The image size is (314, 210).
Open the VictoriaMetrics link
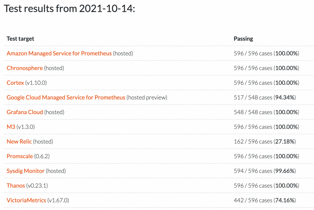click(26, 200)
